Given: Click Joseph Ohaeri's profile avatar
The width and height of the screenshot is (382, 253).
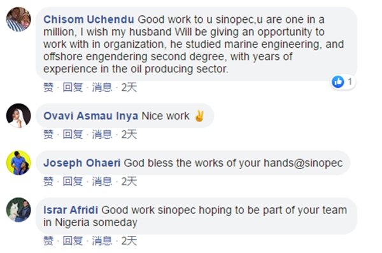Looking at the screenshot, I should click(x=18, y=163).
